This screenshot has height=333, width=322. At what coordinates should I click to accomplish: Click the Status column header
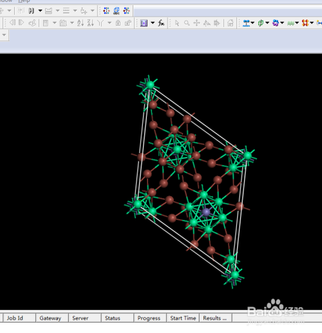click(117, 318)
